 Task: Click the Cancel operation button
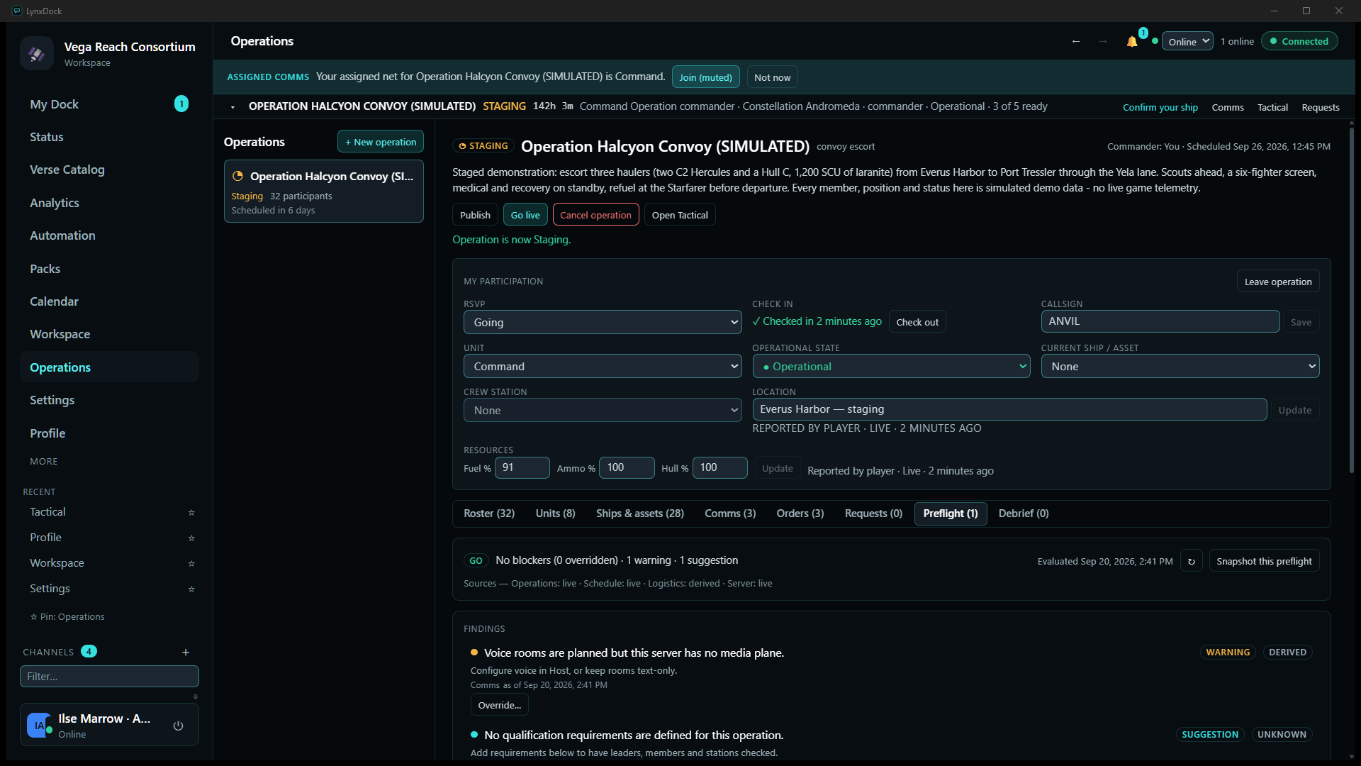point(595,215)
